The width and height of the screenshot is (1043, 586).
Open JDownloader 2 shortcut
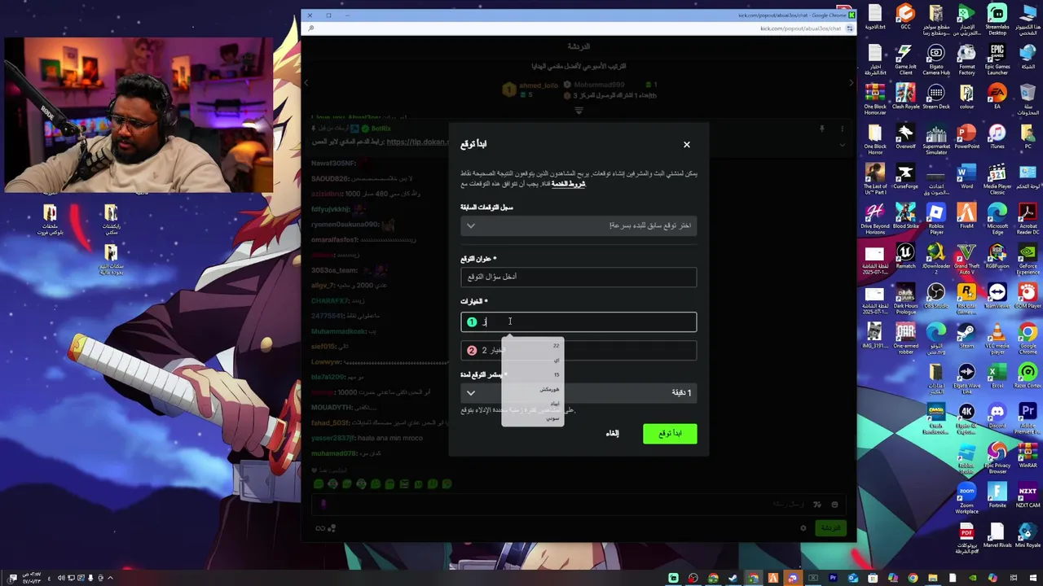[936, 259]
